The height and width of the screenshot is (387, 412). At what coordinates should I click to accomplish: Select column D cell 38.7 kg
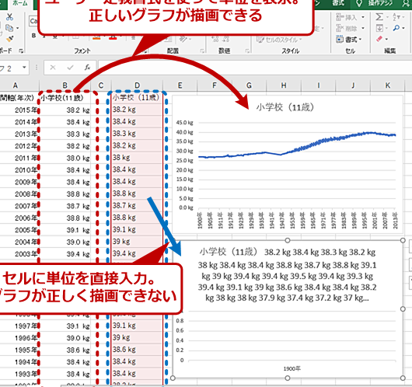click(x=137, y=205)
